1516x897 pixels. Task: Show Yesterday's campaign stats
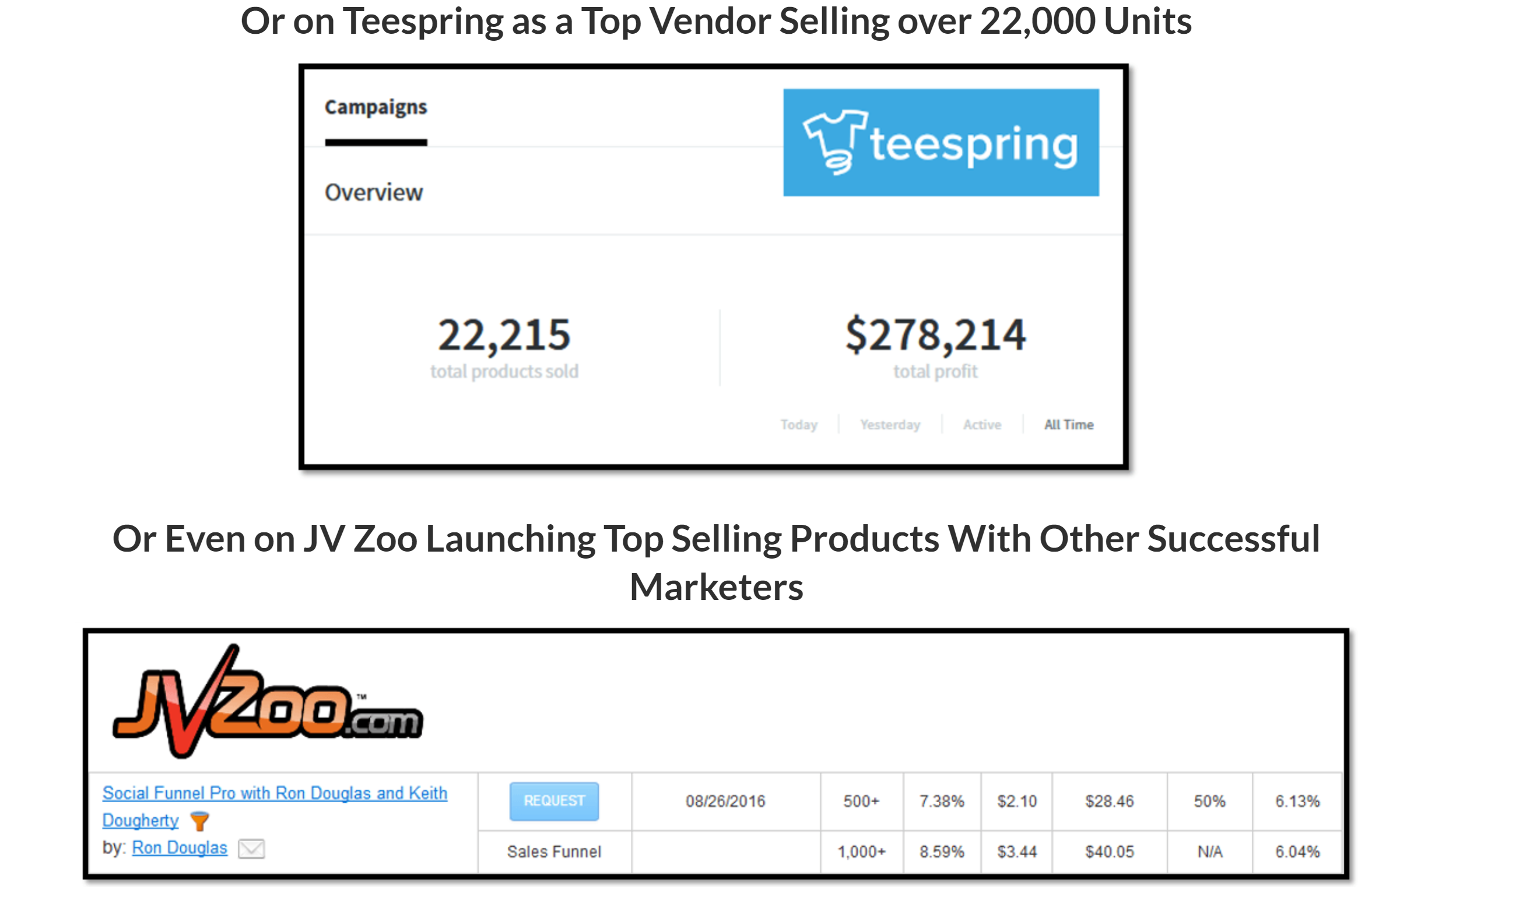[x=890, y=425]
